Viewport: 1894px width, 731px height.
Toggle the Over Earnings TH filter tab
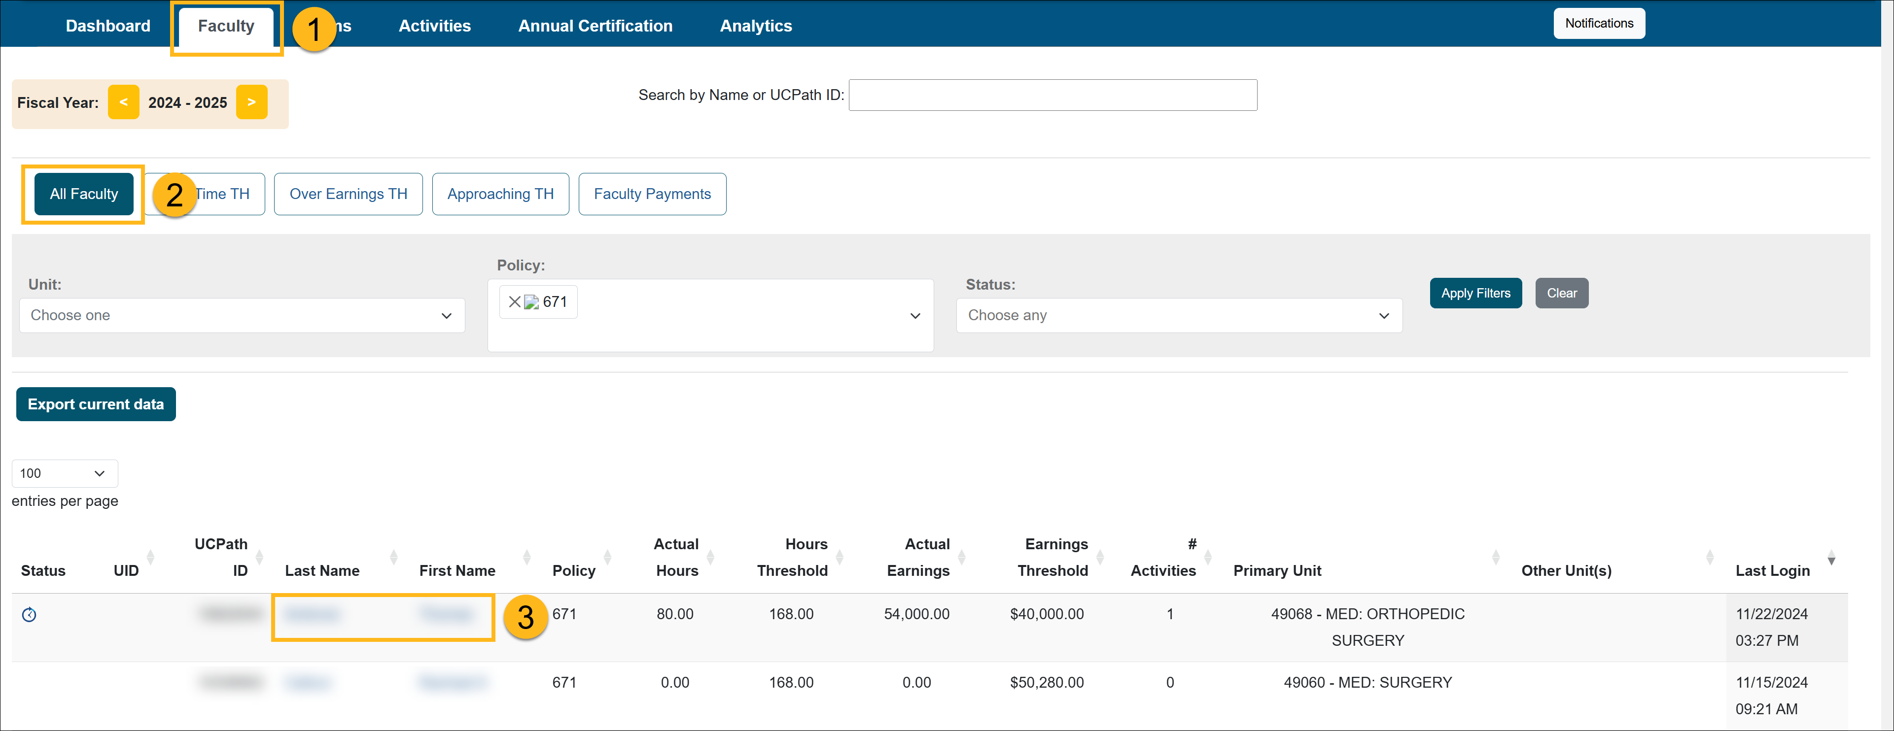pos(348,194)
